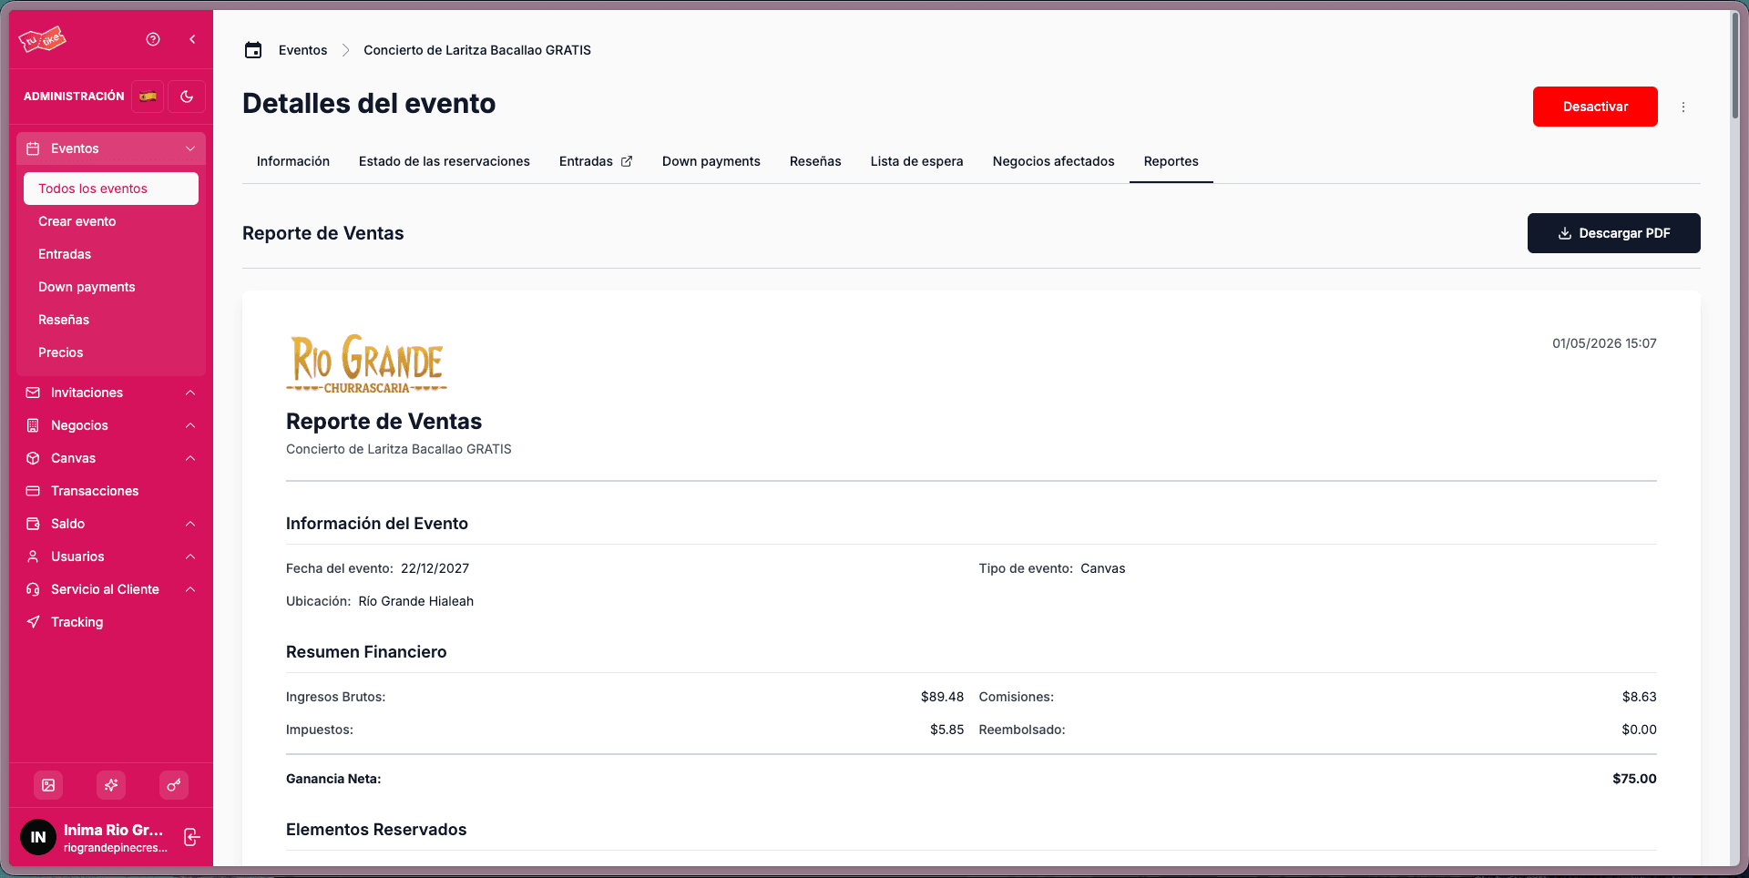Click the Ubicación value Río Grande Hialeah
Screen dimensions: 1749x878
pos(415,601)
